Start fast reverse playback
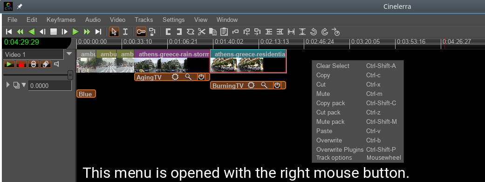 coord(20,32)
